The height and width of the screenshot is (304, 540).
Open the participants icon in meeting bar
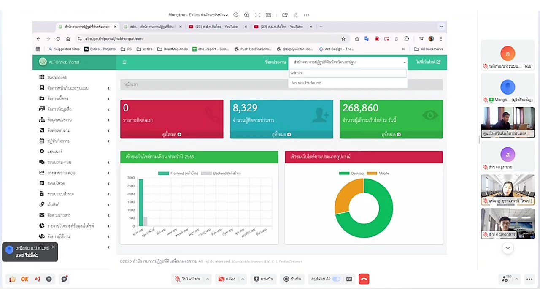[x=505, y=279]
